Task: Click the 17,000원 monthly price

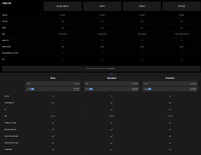Action: (x=181, y=15)
